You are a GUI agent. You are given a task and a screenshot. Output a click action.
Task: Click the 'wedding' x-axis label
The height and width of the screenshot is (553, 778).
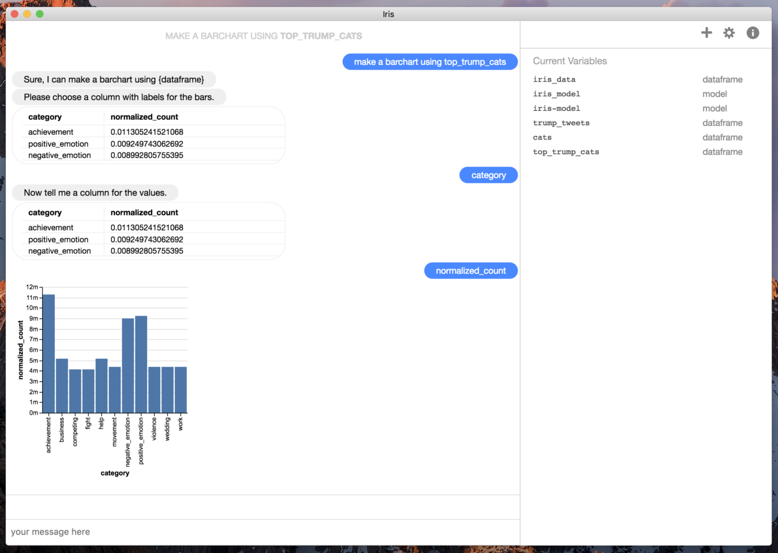click(168, 429)
